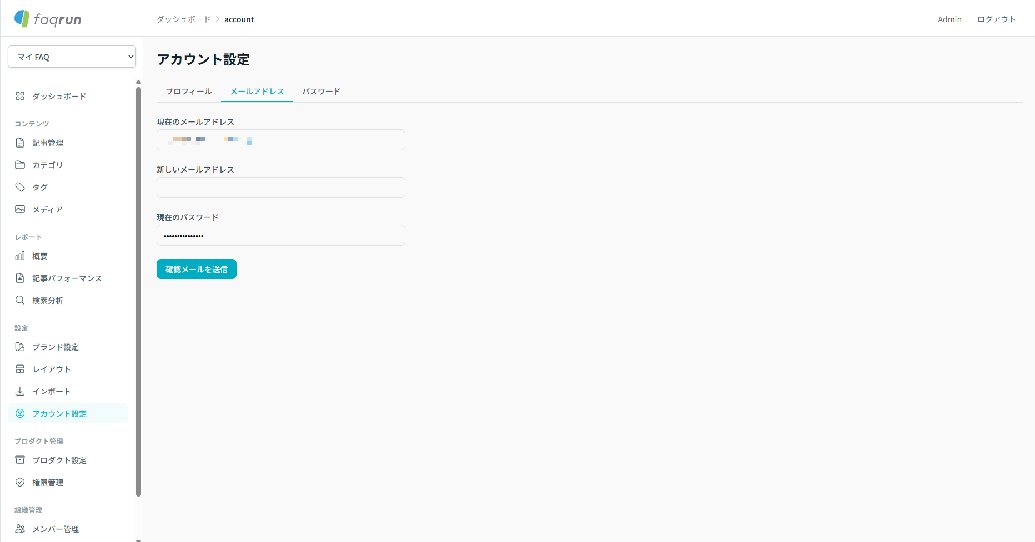Click the メディア image icon
The width and height of the screenshot is (1035, 542).
pos(20,209)
